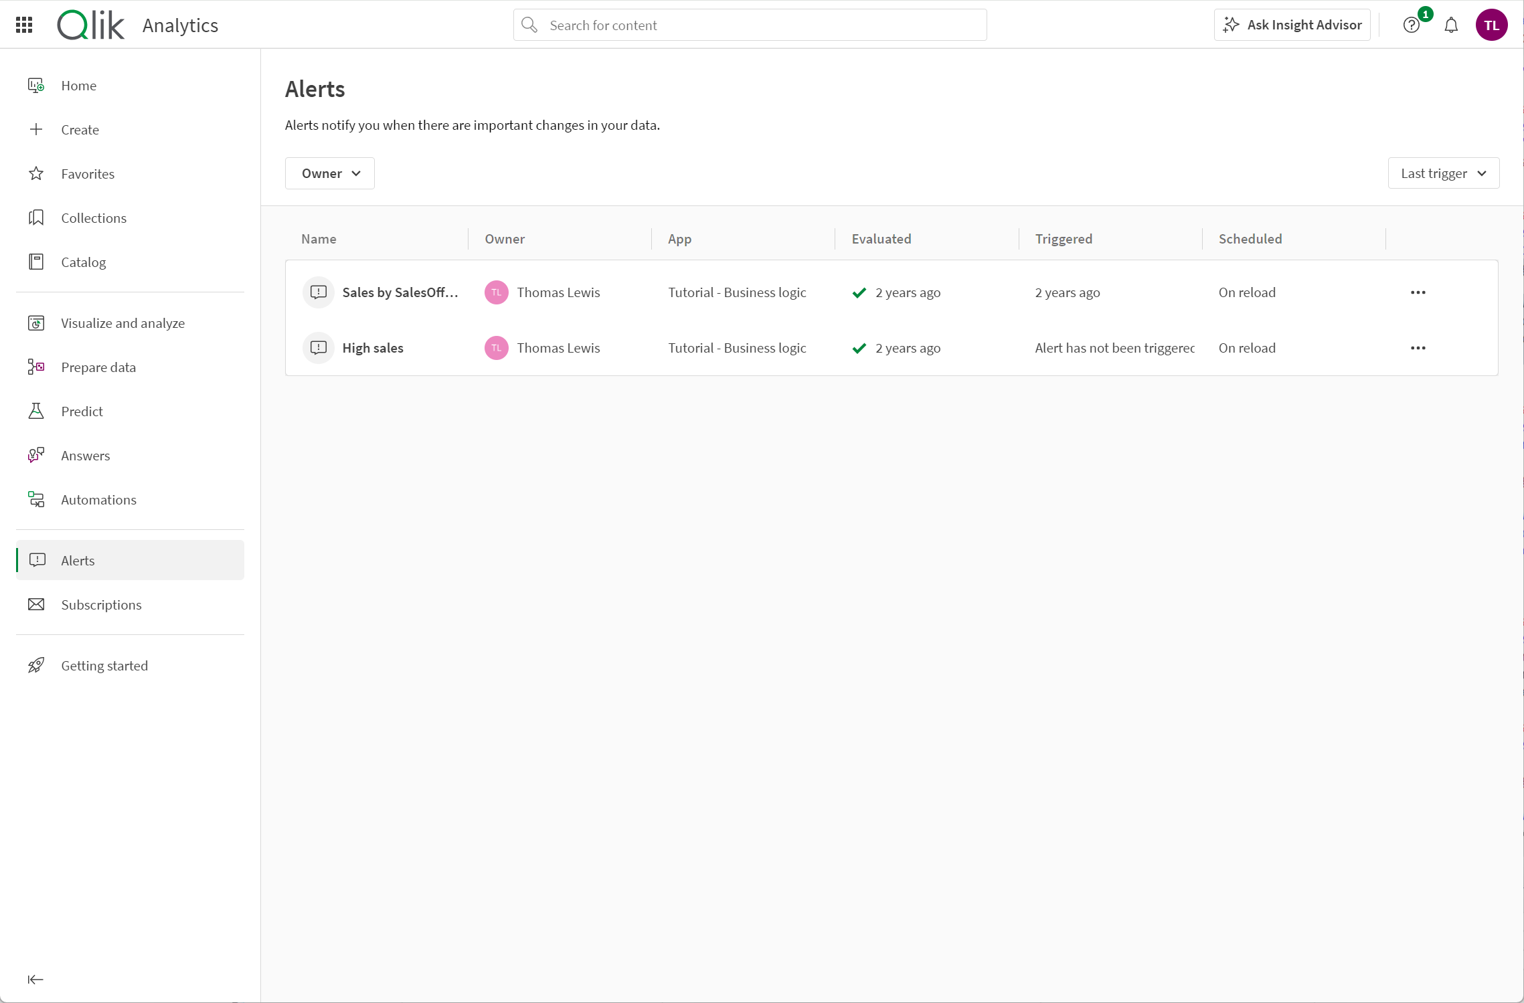Expand the Last trigger dropdown
Image resolution: width=1524 pixels, height=1003 pixels.
tap(1444, 173)
